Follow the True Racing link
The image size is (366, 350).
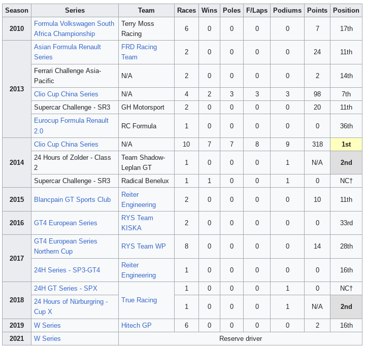coord(139,300)
